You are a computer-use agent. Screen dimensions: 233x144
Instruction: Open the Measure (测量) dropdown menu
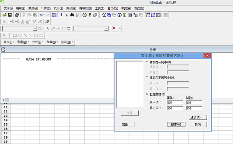pyautogui.click(x=23, y=42)
